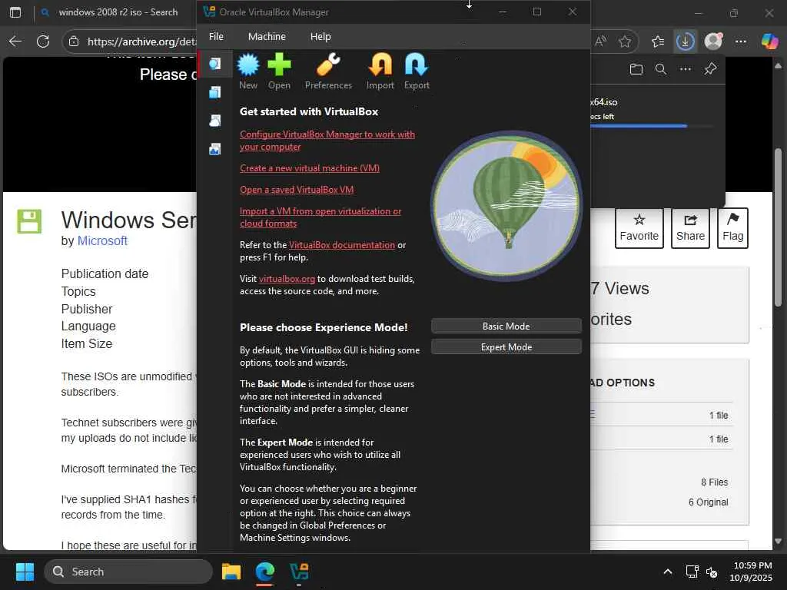787x590 pixels.
Task: Open Edge tab actions icon at top-left
Action: pos(15,12)
